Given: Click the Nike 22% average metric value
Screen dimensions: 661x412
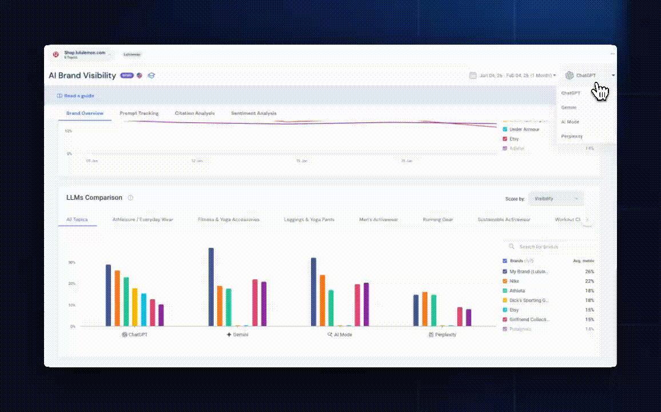Looking at the screenshot, I should pyautogui.click(x=590, y=282).
